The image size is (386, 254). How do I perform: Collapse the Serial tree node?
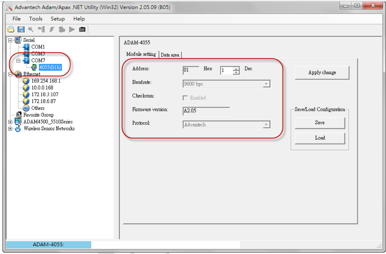(x=10, y=40)
